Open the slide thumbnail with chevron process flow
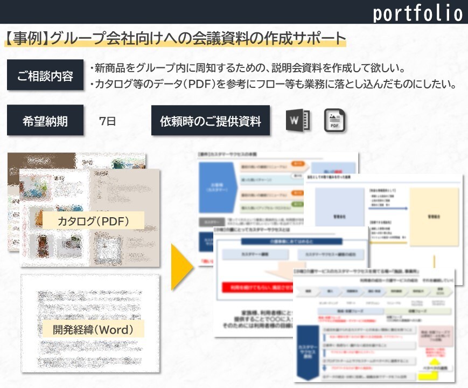This screenshot has height=388, width=468. pos(374,325)
